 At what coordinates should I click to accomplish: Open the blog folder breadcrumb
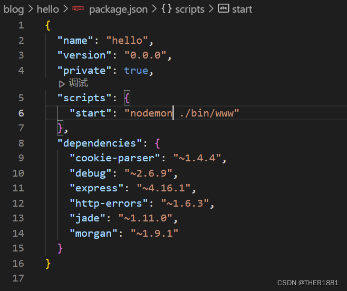[14, 9]
